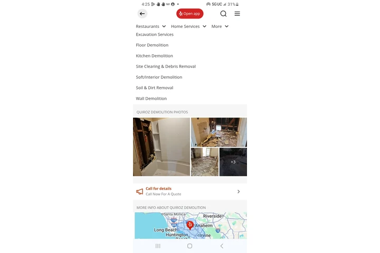
Task: Open the search magnifier icon
Action: click(x=223, y=14)
